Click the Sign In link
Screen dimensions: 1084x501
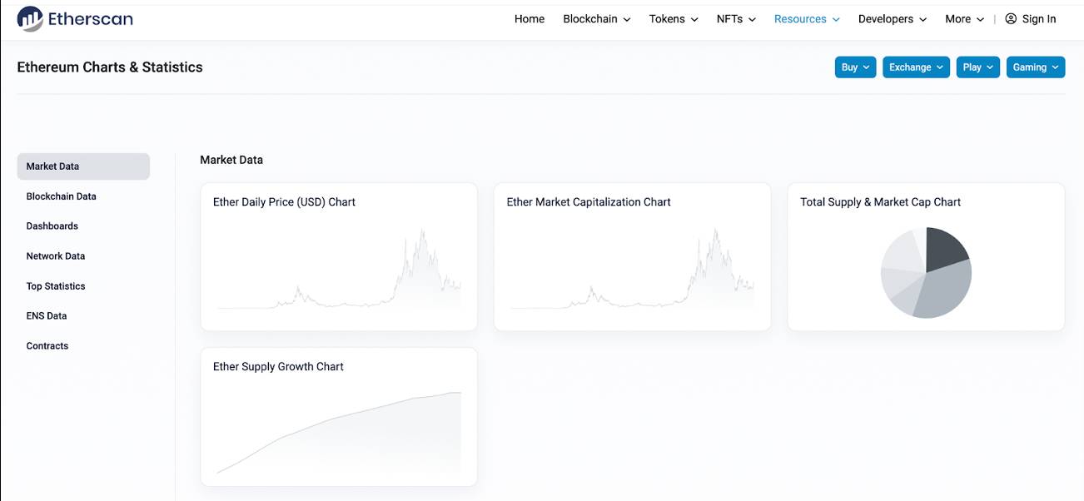click(1039, 18)
